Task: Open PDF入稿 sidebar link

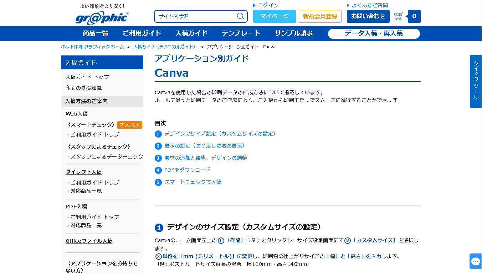Action: 76,207
